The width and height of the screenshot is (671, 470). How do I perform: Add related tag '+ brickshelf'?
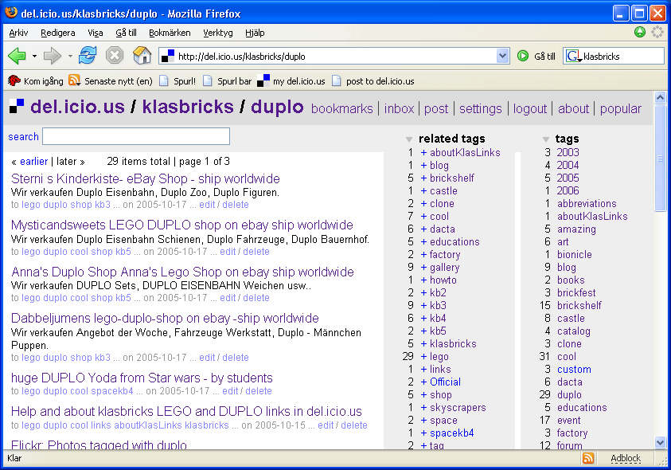447,178
